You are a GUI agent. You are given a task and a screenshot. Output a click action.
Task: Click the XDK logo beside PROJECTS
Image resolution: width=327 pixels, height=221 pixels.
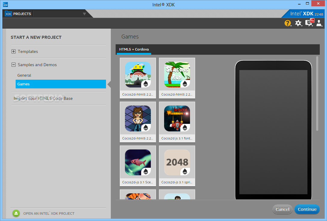click(8, 14)
